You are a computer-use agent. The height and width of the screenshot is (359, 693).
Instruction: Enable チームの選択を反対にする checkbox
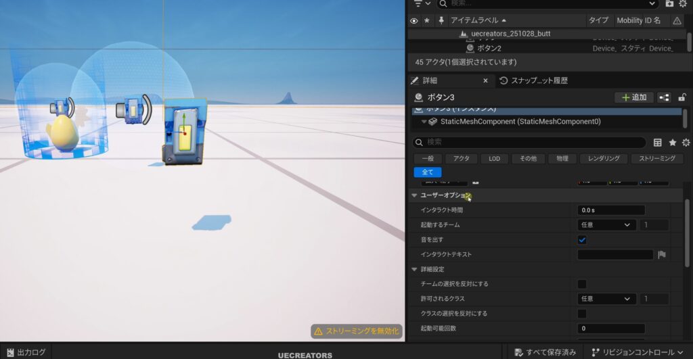(582, 284)
